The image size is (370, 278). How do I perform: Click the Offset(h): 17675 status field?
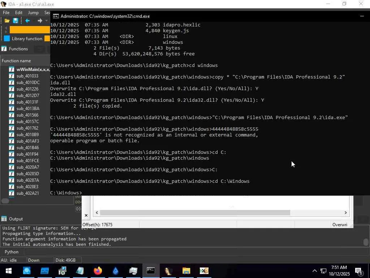click(x=111, y=224)
